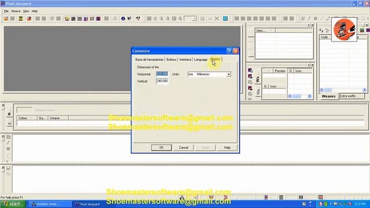
Task: Click the Preview column header
Action: pyautogui.click(x=280, y=70)
